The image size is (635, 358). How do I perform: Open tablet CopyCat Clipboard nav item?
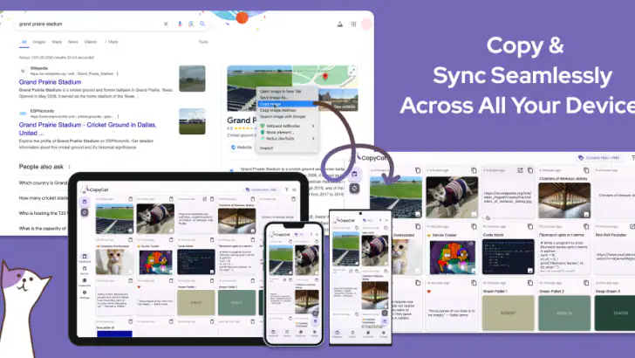tap(85, 258)
